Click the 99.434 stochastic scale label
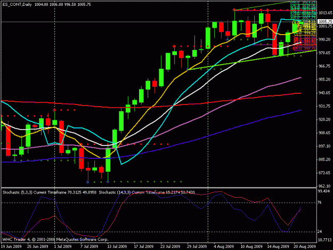 [x=324, y=191]
